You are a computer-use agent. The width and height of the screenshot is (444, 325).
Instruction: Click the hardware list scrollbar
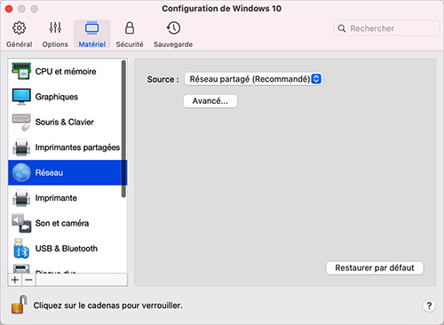[123, 129]
